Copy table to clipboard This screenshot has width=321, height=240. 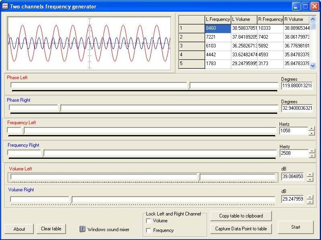click(241, 216)
